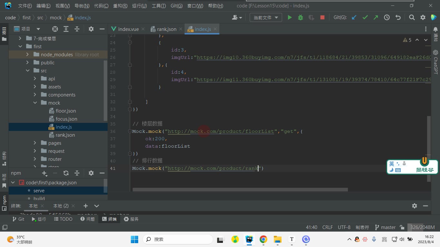Viewport: 440px width, 247px height.
Task: Reload npm scripts with refresh icon
Action: coord(66,173)
